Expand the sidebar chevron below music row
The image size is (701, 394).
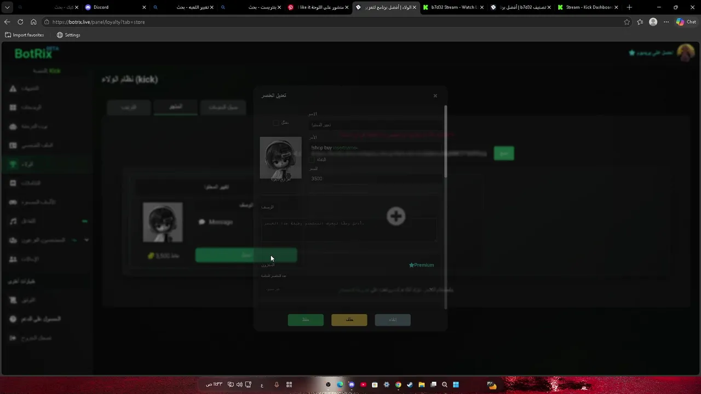[x=87, y=240]
